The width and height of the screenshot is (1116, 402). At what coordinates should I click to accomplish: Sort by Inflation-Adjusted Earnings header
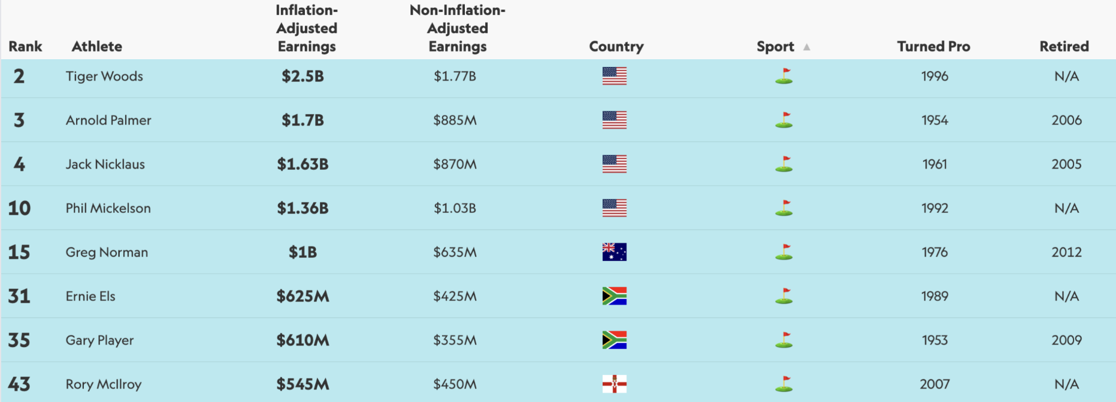pyautogui.click(x=307, y=29)
